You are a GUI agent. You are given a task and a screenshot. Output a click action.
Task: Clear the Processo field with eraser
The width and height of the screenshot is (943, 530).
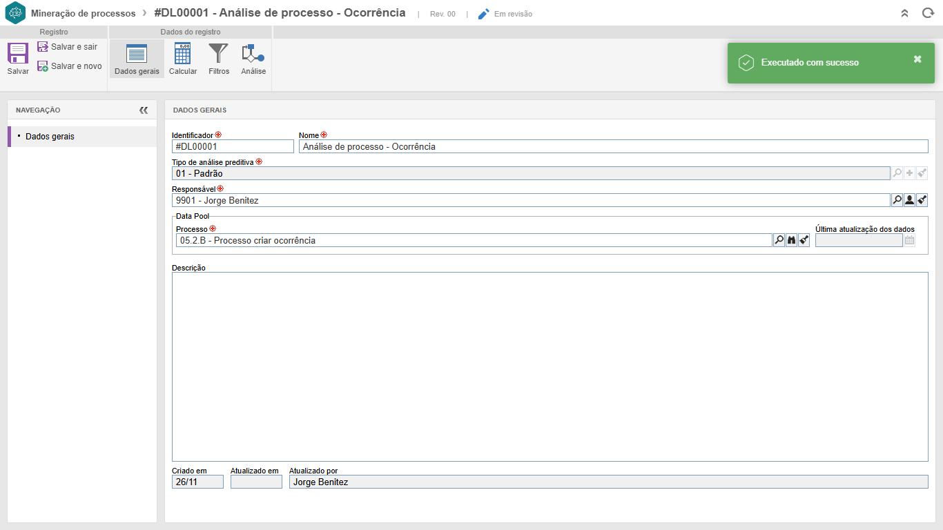point(804,240)
